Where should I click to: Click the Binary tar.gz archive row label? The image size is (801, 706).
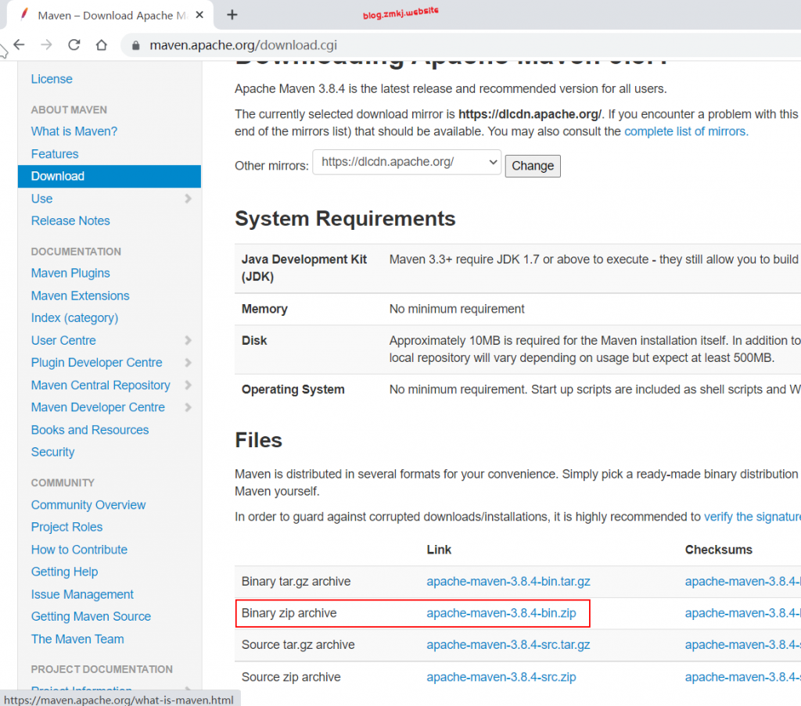click(x=296, y=582)
